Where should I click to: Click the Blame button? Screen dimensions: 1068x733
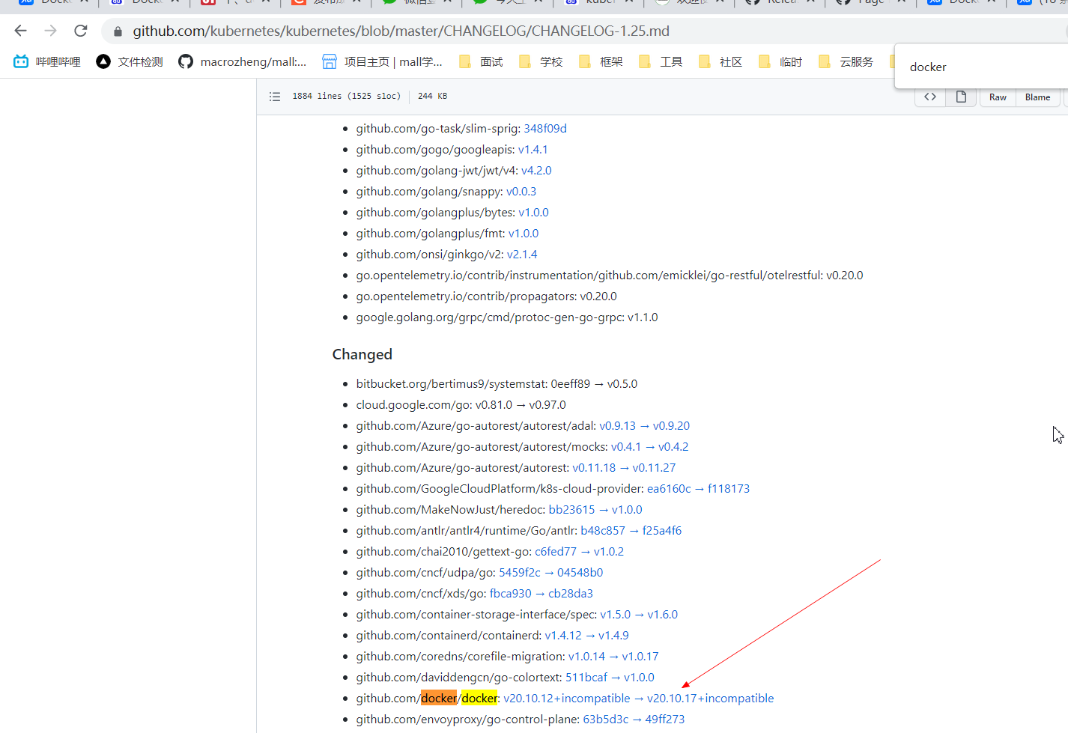[1037, 97]
